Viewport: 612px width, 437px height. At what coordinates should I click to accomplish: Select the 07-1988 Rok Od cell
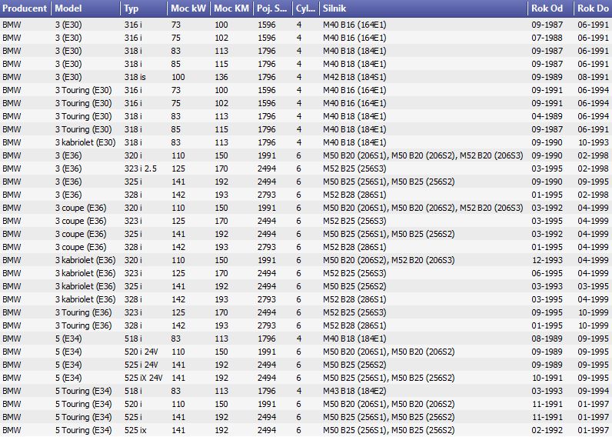pyautogui.click(x=547, y=38)
